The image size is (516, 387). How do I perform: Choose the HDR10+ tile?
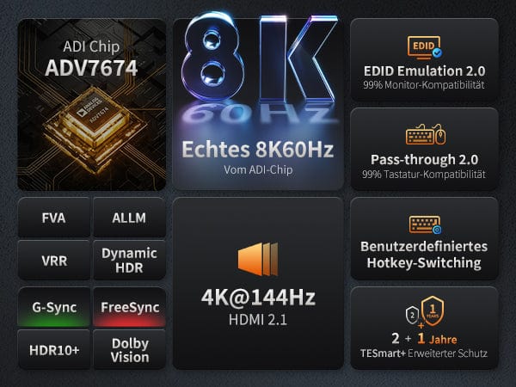coord(54,350)
